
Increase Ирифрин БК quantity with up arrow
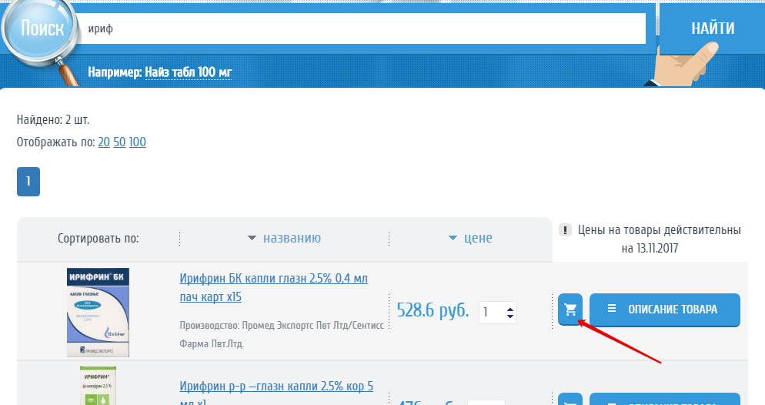[x=510, y=309]
